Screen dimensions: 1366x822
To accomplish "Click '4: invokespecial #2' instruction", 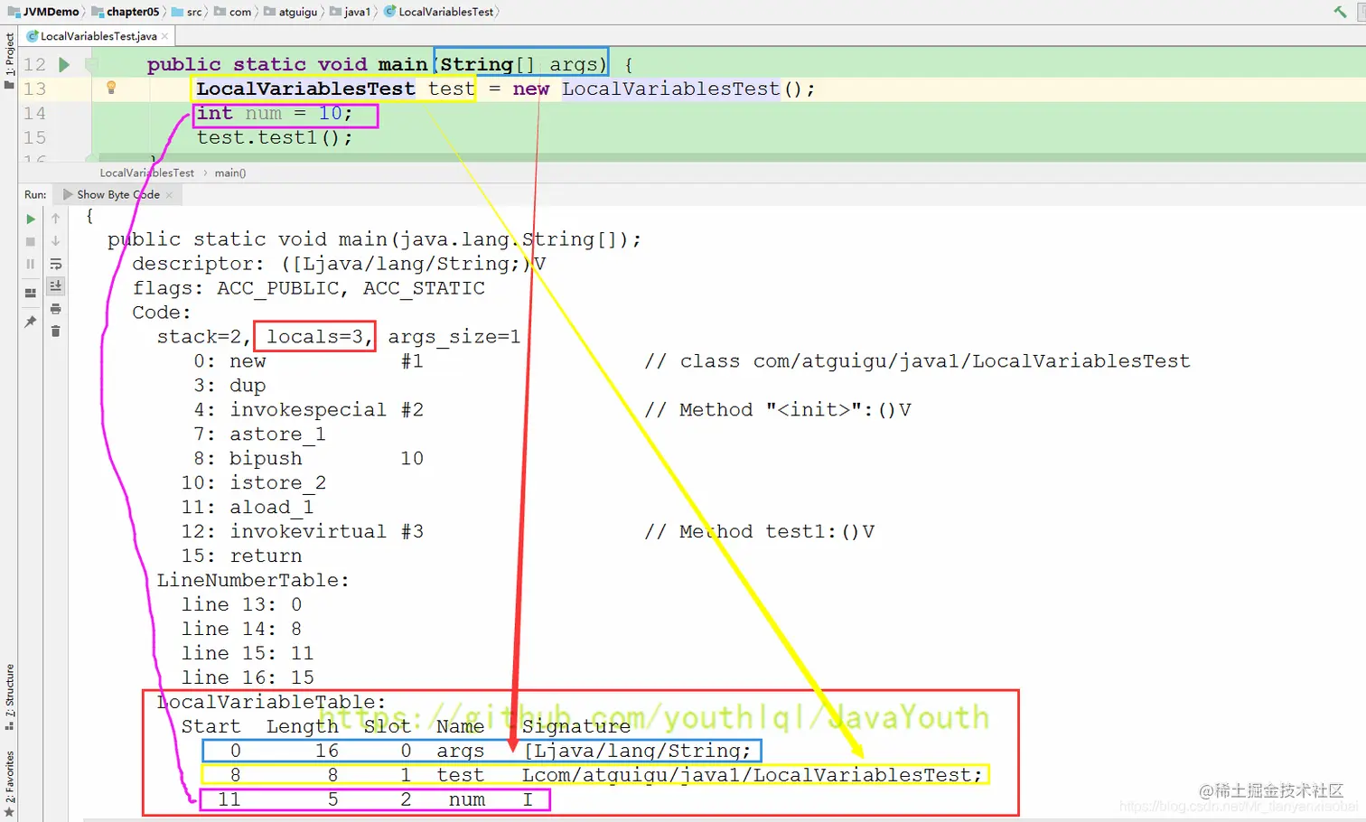I will point(309,410).
